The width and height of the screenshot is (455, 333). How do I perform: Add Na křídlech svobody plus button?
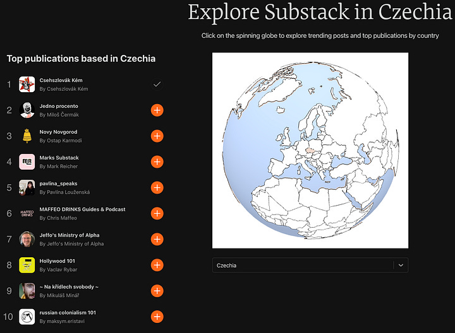click(x=157, y=291)
